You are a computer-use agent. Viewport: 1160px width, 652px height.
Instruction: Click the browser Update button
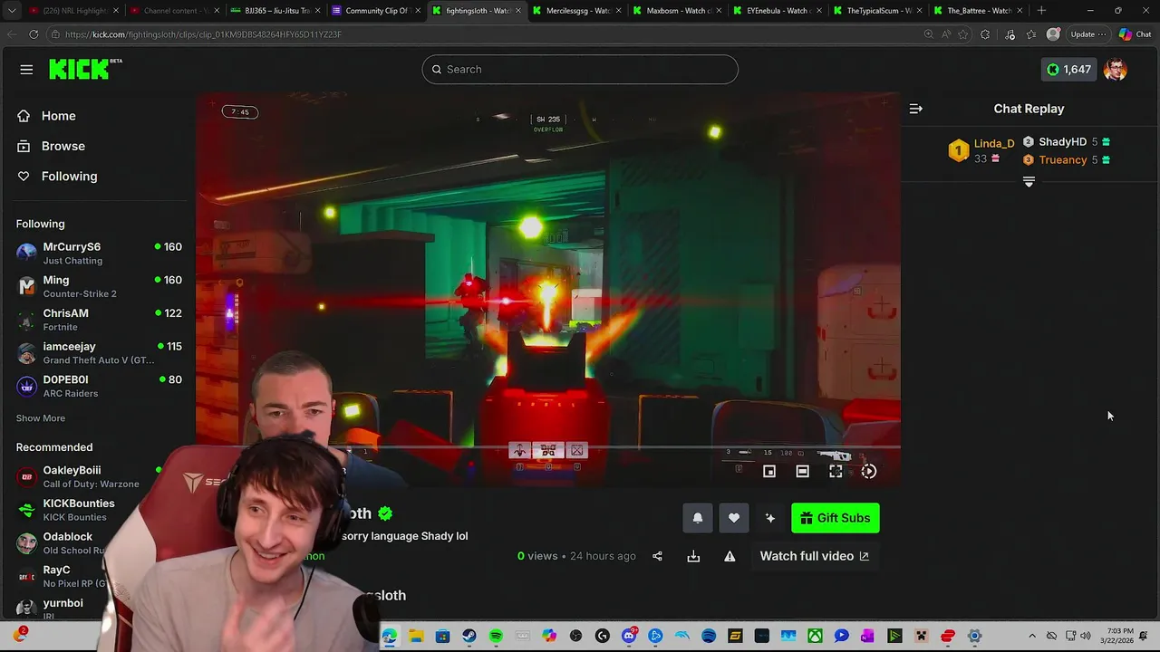point(1087,34)
